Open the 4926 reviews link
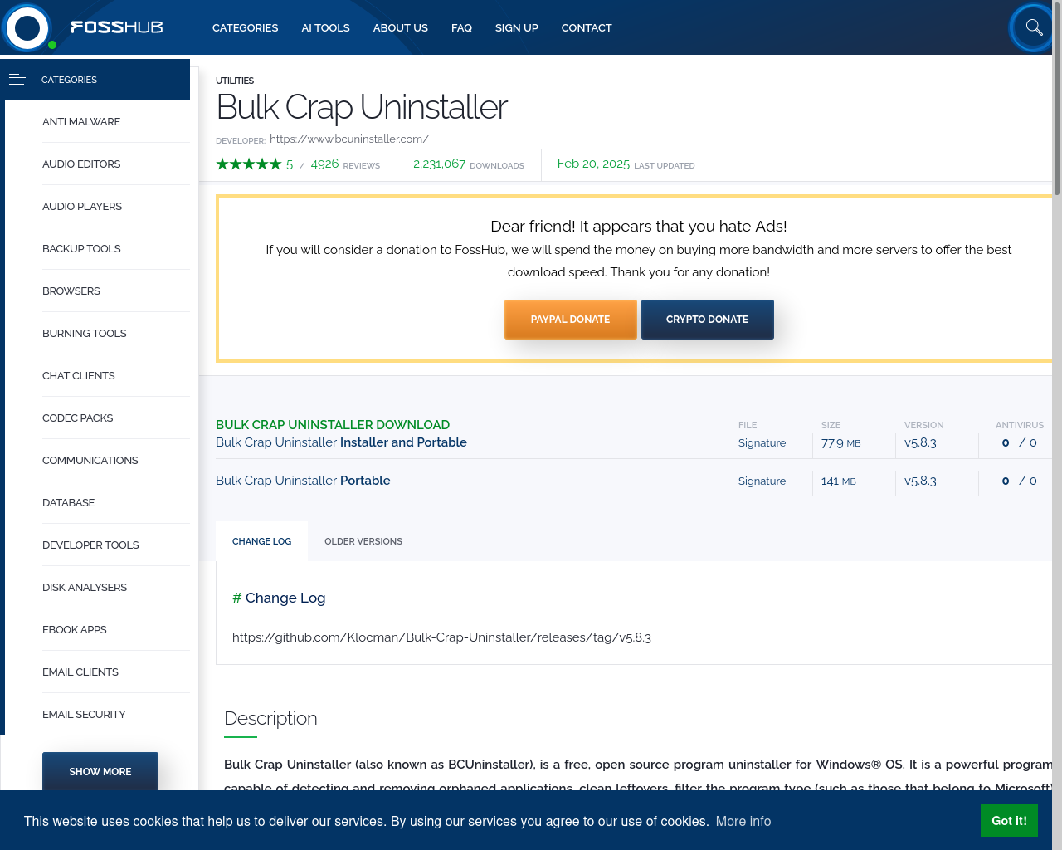Screen dimensions: 1062x850 (345, 164)
